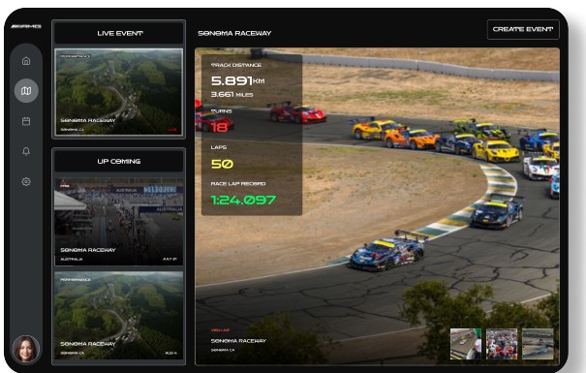Open Settings gear icon in sidebar

pyautogui.click(x=26, y=181)
